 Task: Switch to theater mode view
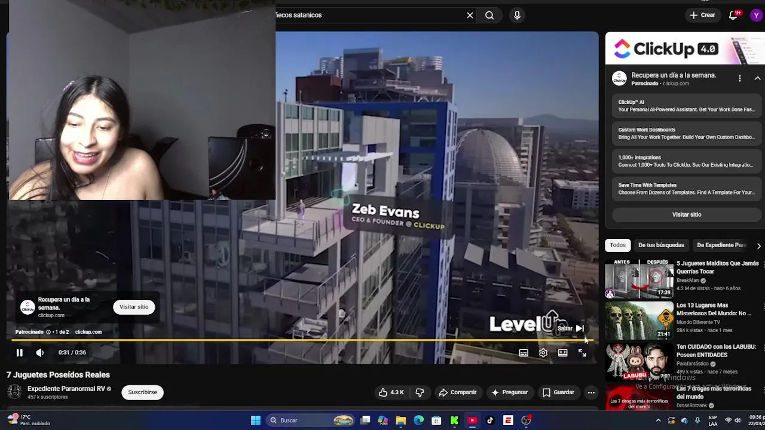point(563,353)
